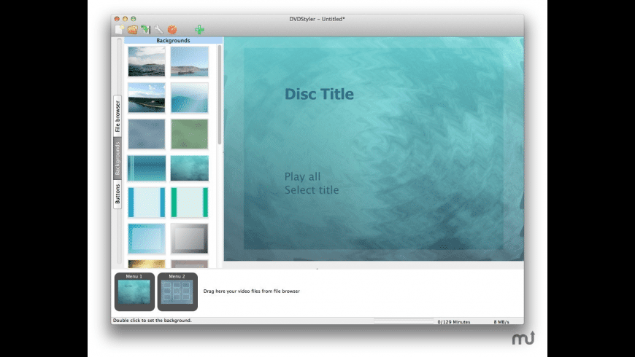Click the Disc Title text on the menu
This screenshot has width=635, height=357.
click(x=319, y=94)
